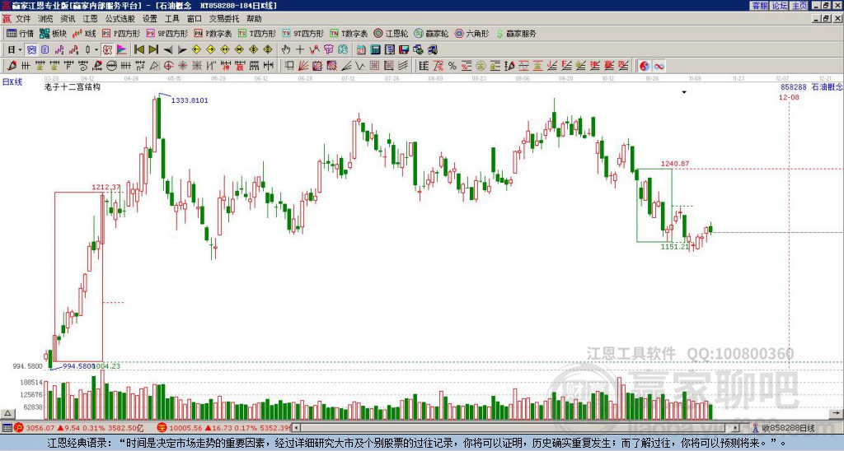Screen dimensions: 844x451
Task: Open the 交易委托 menu
Action: (x=224, y=19)
